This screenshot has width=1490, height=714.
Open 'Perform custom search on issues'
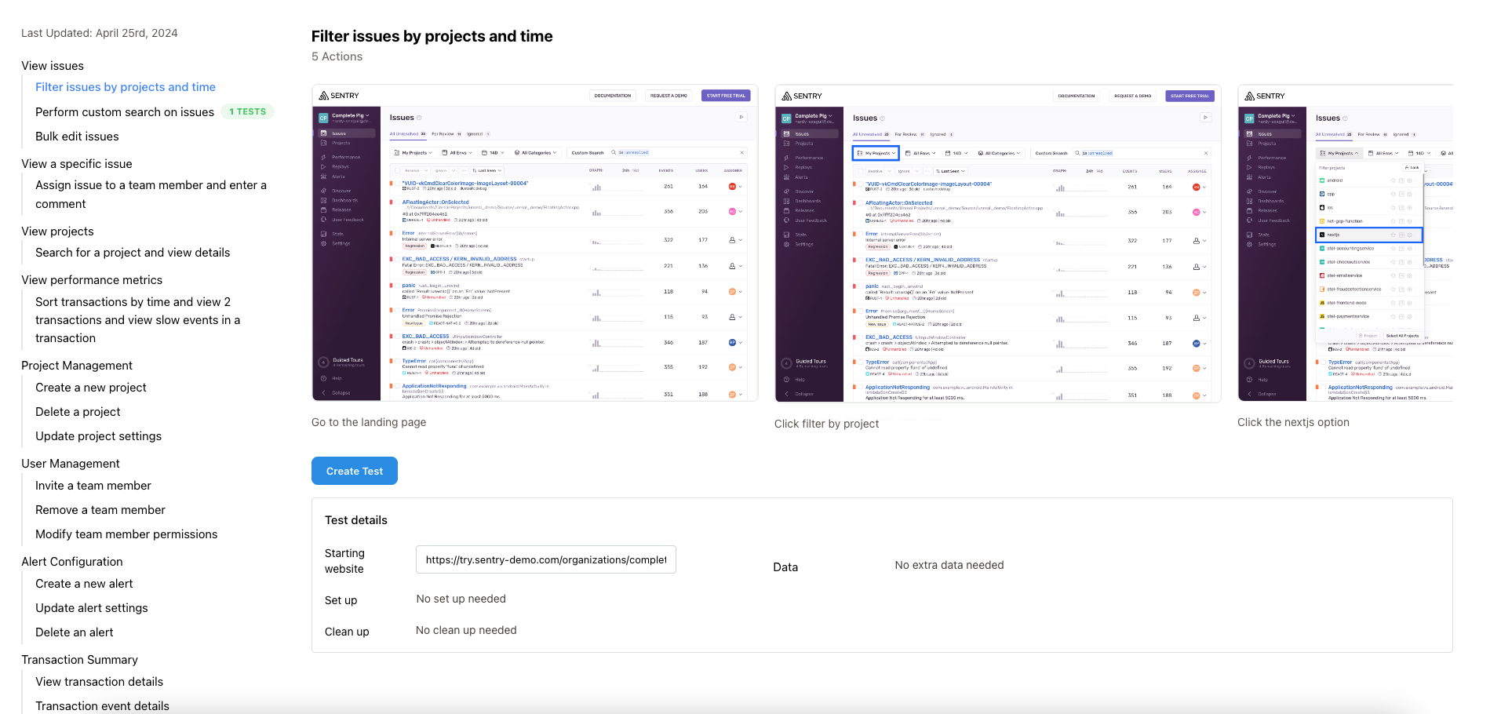[125, 112]
